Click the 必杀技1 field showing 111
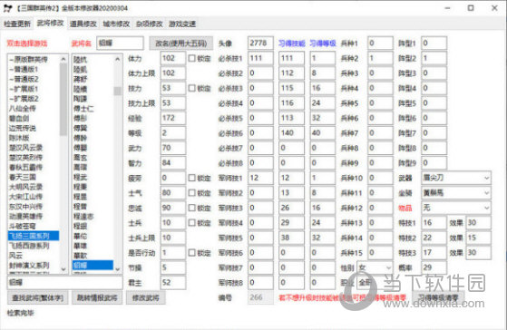The height and width of the screenshot is (330, 507). tap(260, 58)
